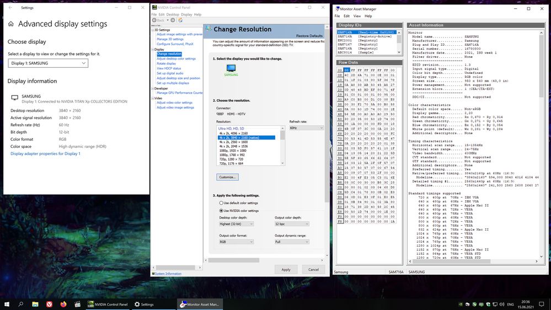This screenshot has height=310, width=551.
Task: Click the Customize button
Action: tap(227, 177)
